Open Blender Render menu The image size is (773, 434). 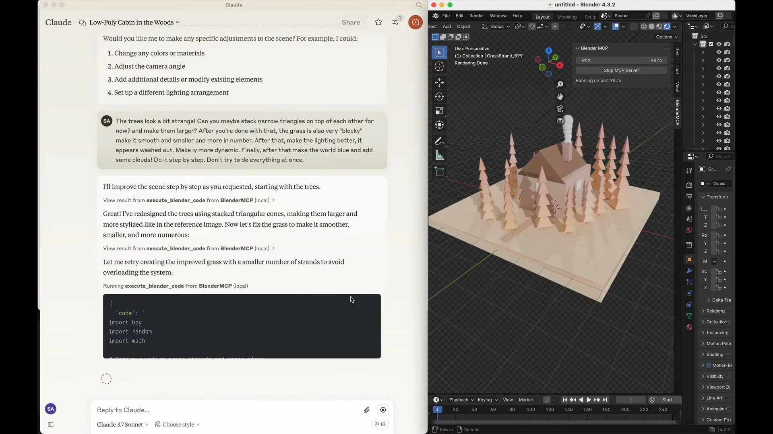(476, 16)
